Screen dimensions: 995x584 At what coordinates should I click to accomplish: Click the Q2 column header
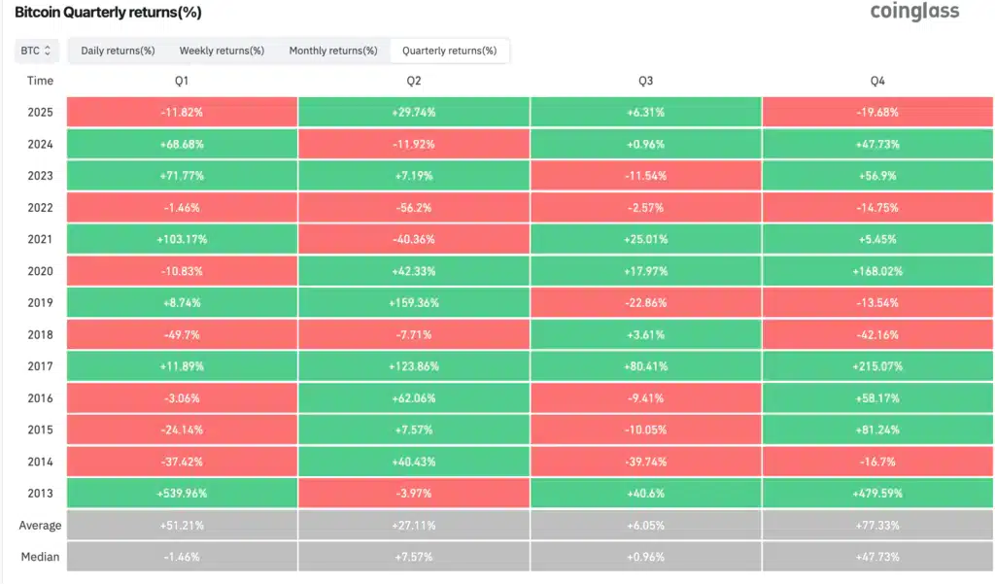pos(414,81)
